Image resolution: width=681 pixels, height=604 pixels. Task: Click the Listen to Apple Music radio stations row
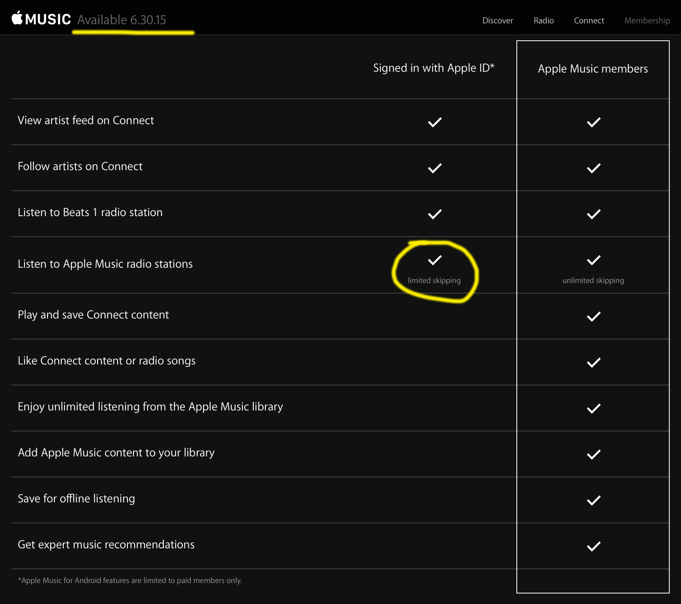tap(105, 264)
